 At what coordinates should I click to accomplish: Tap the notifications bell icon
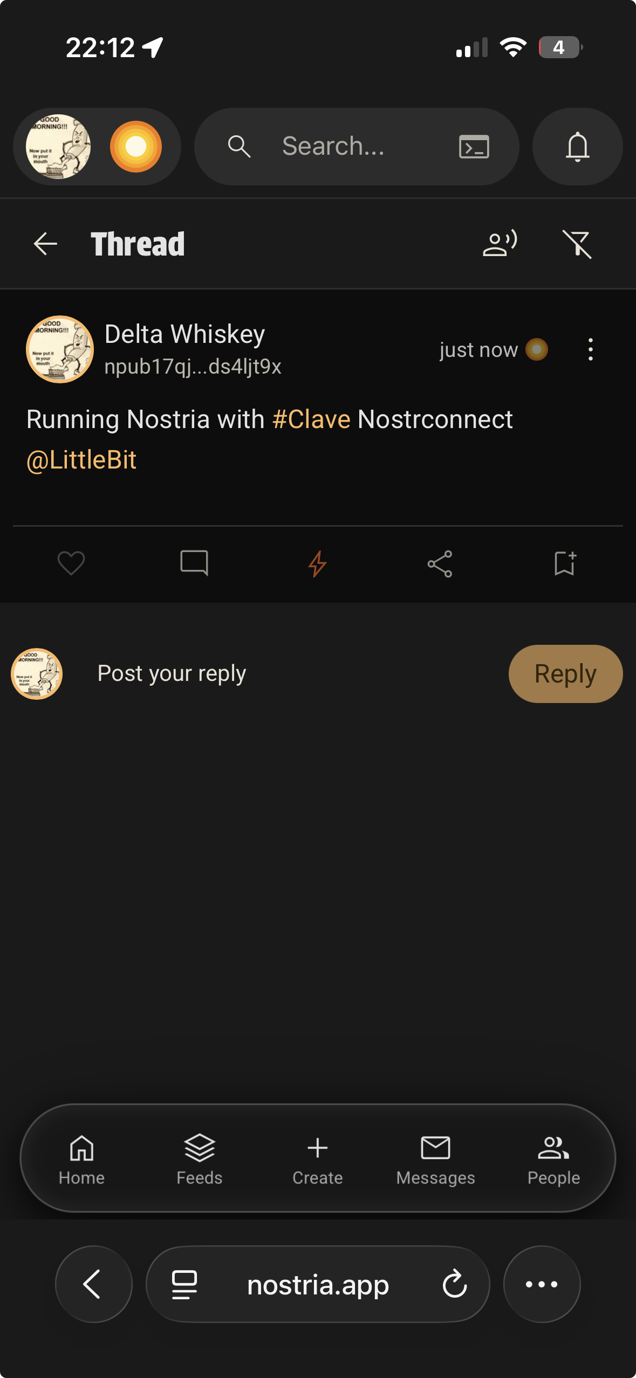[577, 147]
